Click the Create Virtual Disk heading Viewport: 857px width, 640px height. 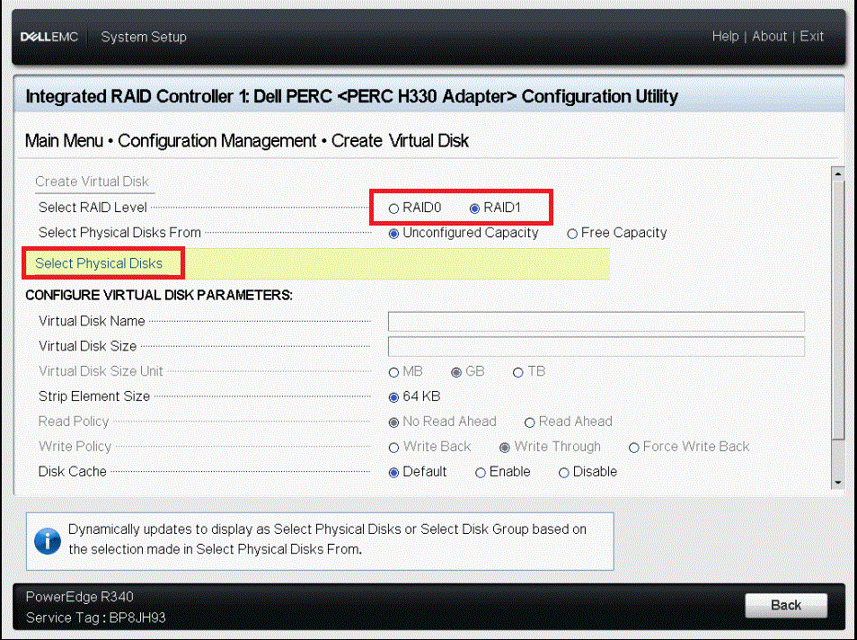92,181
